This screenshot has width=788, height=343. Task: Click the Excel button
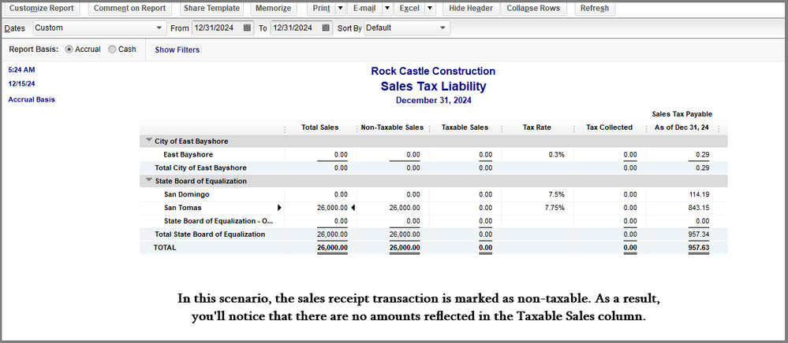click(409, 9)
